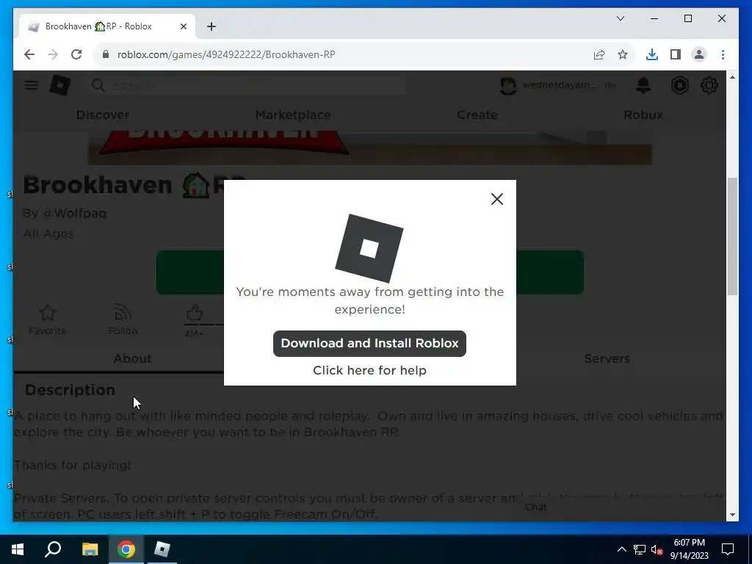Click scrollbar down arrow

click(732, 515)
